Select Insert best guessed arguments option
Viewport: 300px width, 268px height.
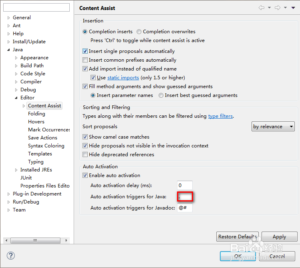tap(161, 95)
